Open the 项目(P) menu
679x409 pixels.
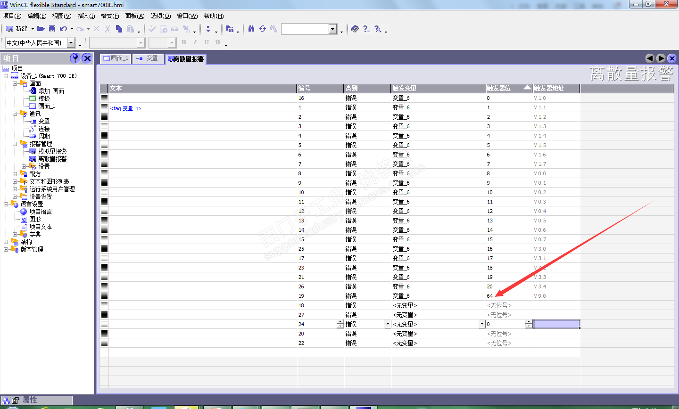[x=12, y=16]
